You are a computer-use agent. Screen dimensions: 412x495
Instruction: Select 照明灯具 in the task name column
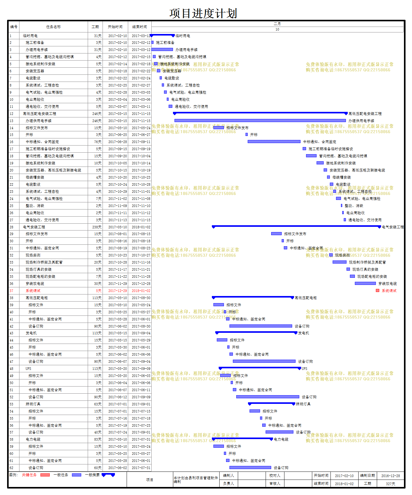point(33,404)
